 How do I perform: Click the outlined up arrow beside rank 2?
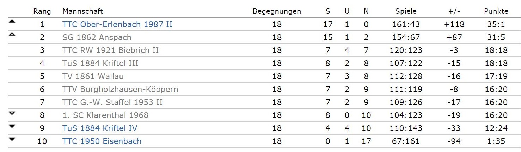coord(12,34)
